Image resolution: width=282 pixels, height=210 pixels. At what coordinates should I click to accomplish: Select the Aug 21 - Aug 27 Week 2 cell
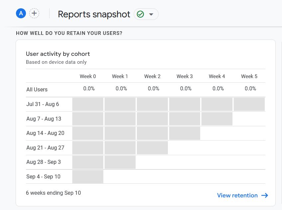point(152,148)
